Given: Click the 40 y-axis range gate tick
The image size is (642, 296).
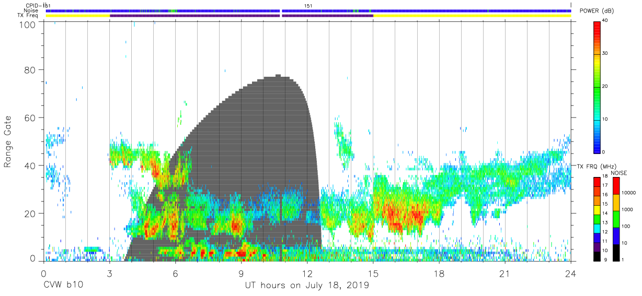Looking at the screenshot, I should coord(30,165).
